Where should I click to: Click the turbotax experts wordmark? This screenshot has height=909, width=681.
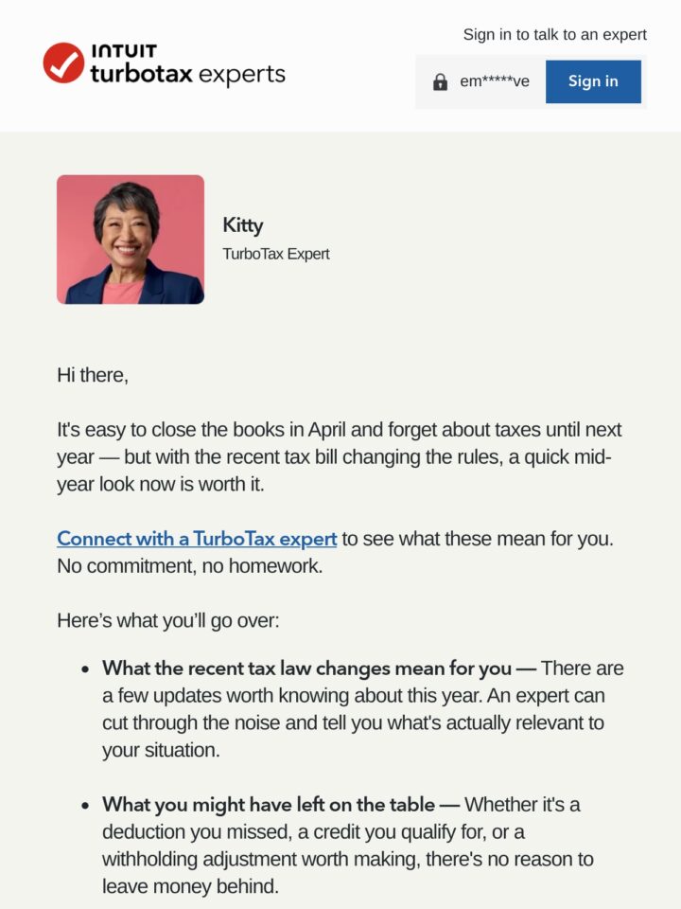[187, 74]
